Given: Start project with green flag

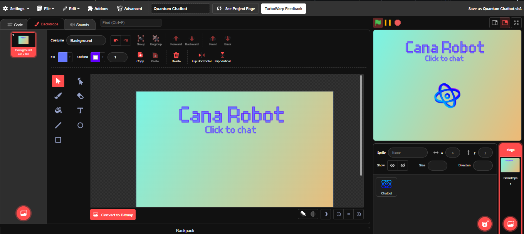Looking at the screenshot, I should 378,22.
